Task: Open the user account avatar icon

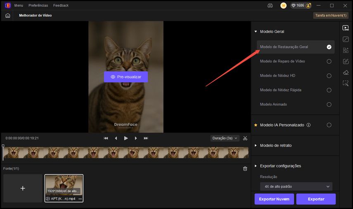Action: tap(308, 5)
